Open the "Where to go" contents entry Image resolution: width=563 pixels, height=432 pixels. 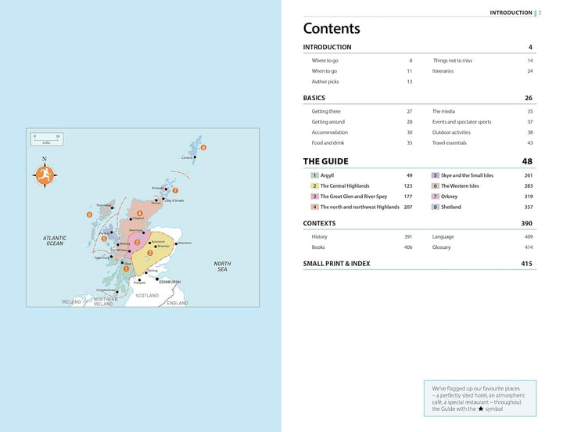click(x=325, y=60)
